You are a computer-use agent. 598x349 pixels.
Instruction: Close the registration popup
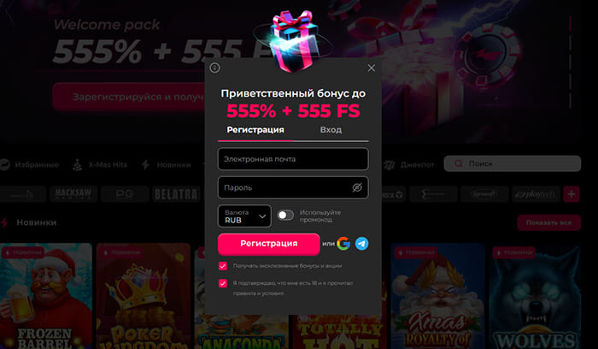[371, 68]
